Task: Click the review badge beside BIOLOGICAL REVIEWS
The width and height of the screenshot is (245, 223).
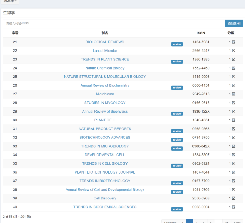Action: [x=177, y=44]
